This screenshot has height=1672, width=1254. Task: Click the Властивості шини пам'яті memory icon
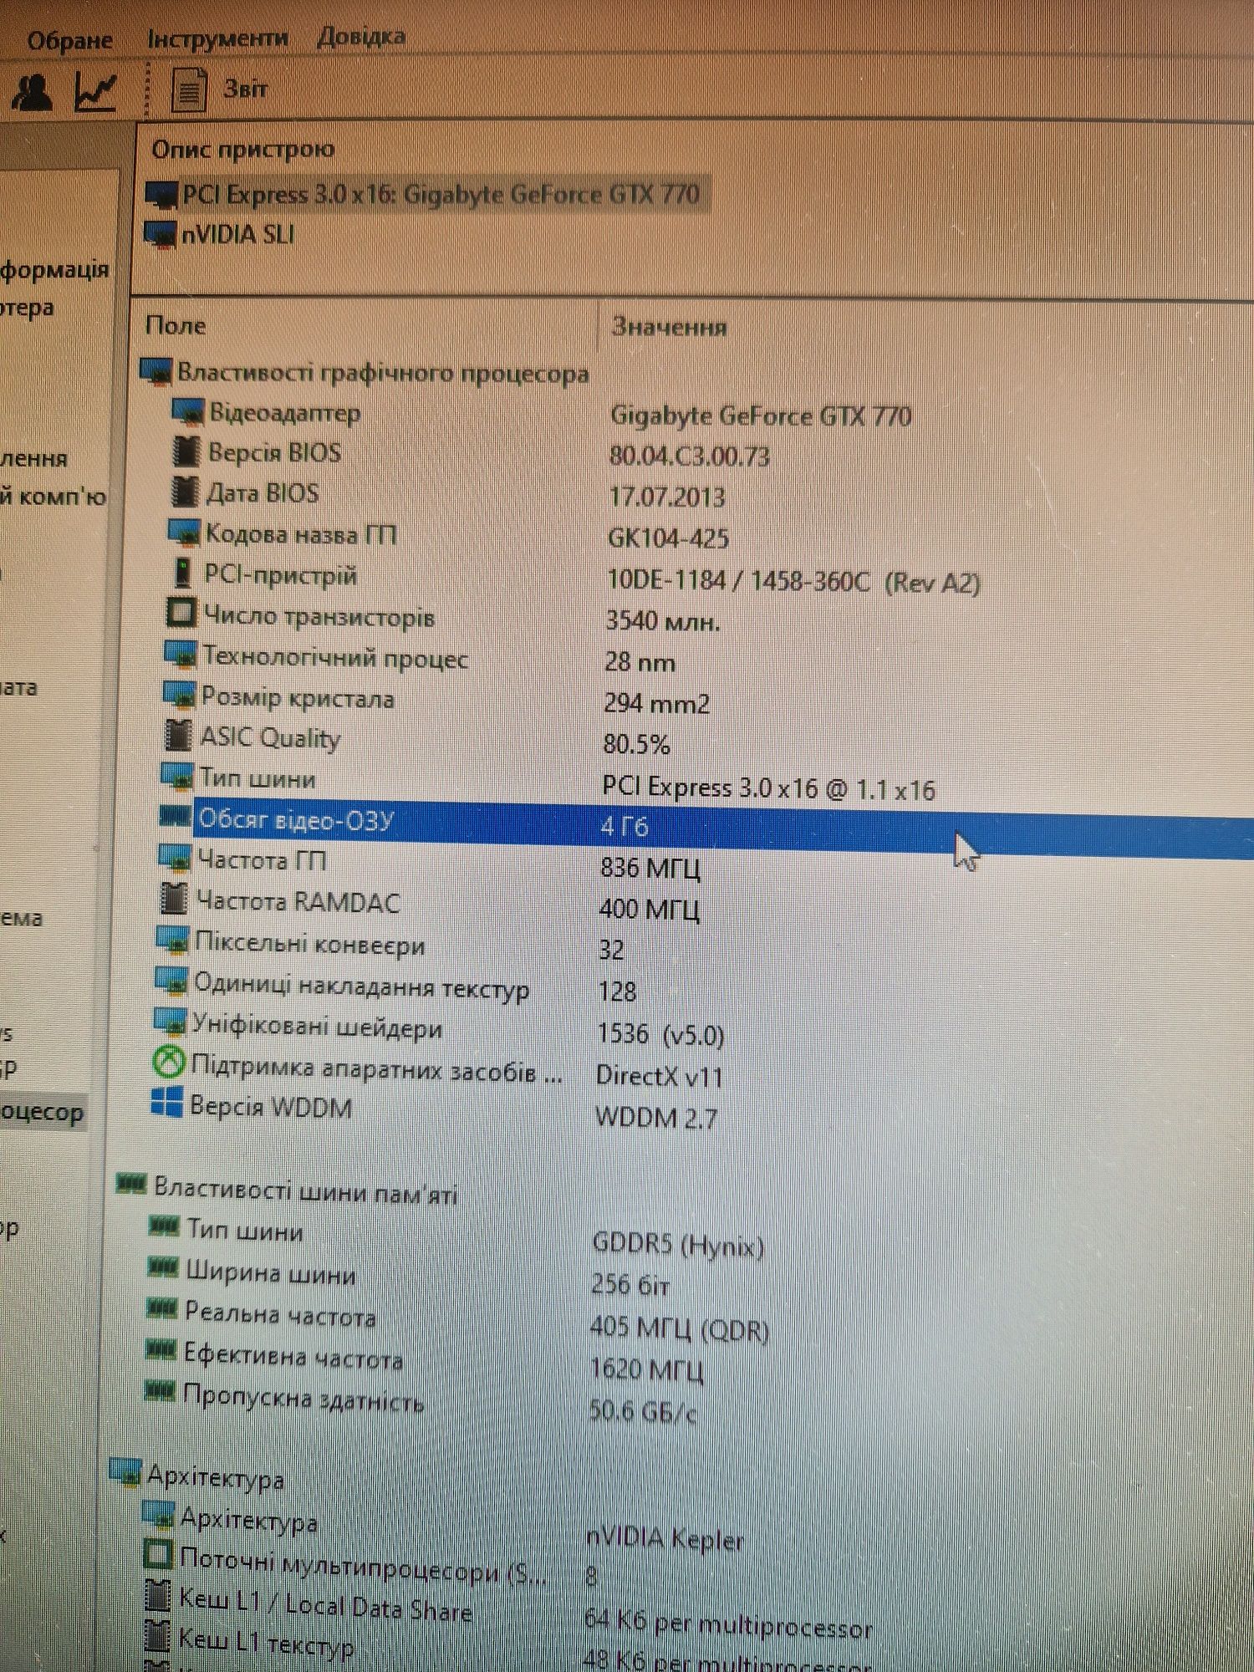coord(130,1184)
